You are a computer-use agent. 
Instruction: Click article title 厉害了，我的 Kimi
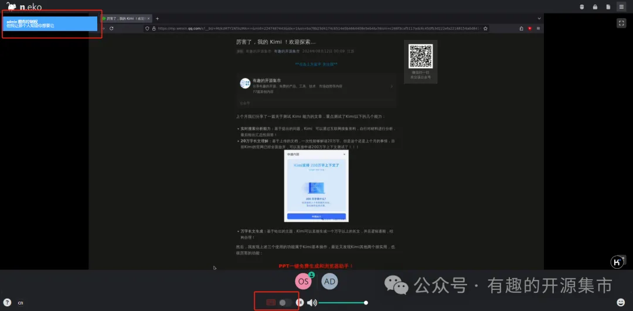point(275,42)
